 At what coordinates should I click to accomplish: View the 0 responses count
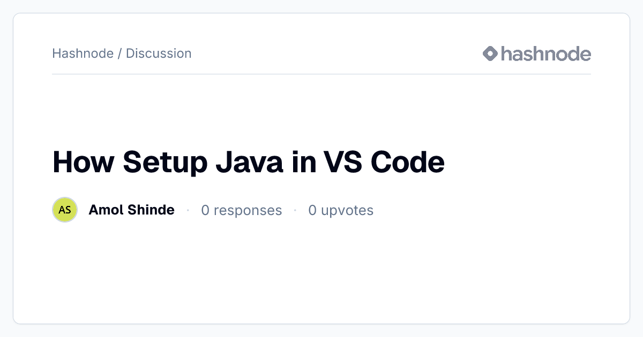tap(241, 210)
